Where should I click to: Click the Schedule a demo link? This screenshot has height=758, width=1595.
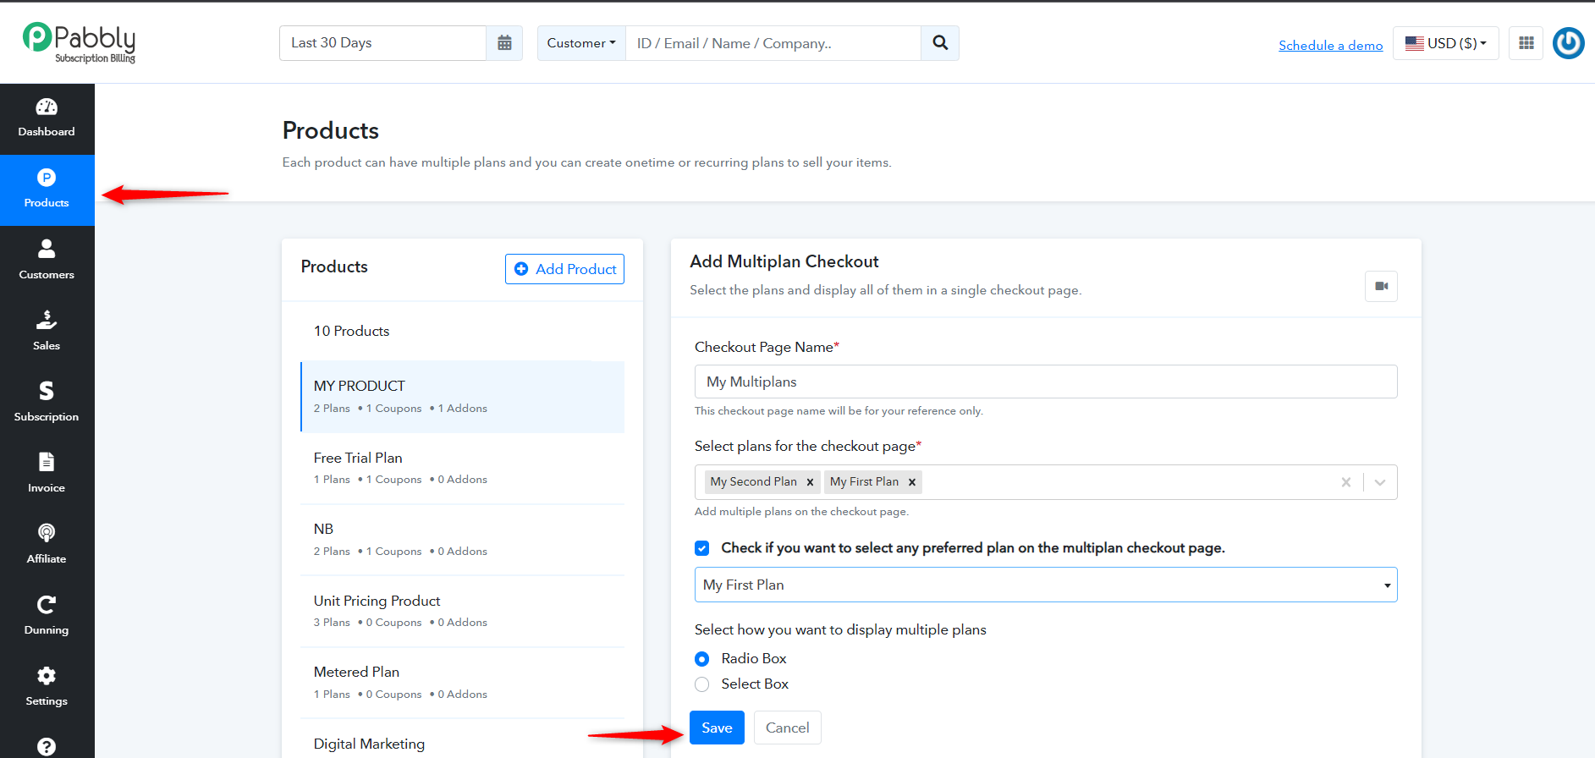1330,46
